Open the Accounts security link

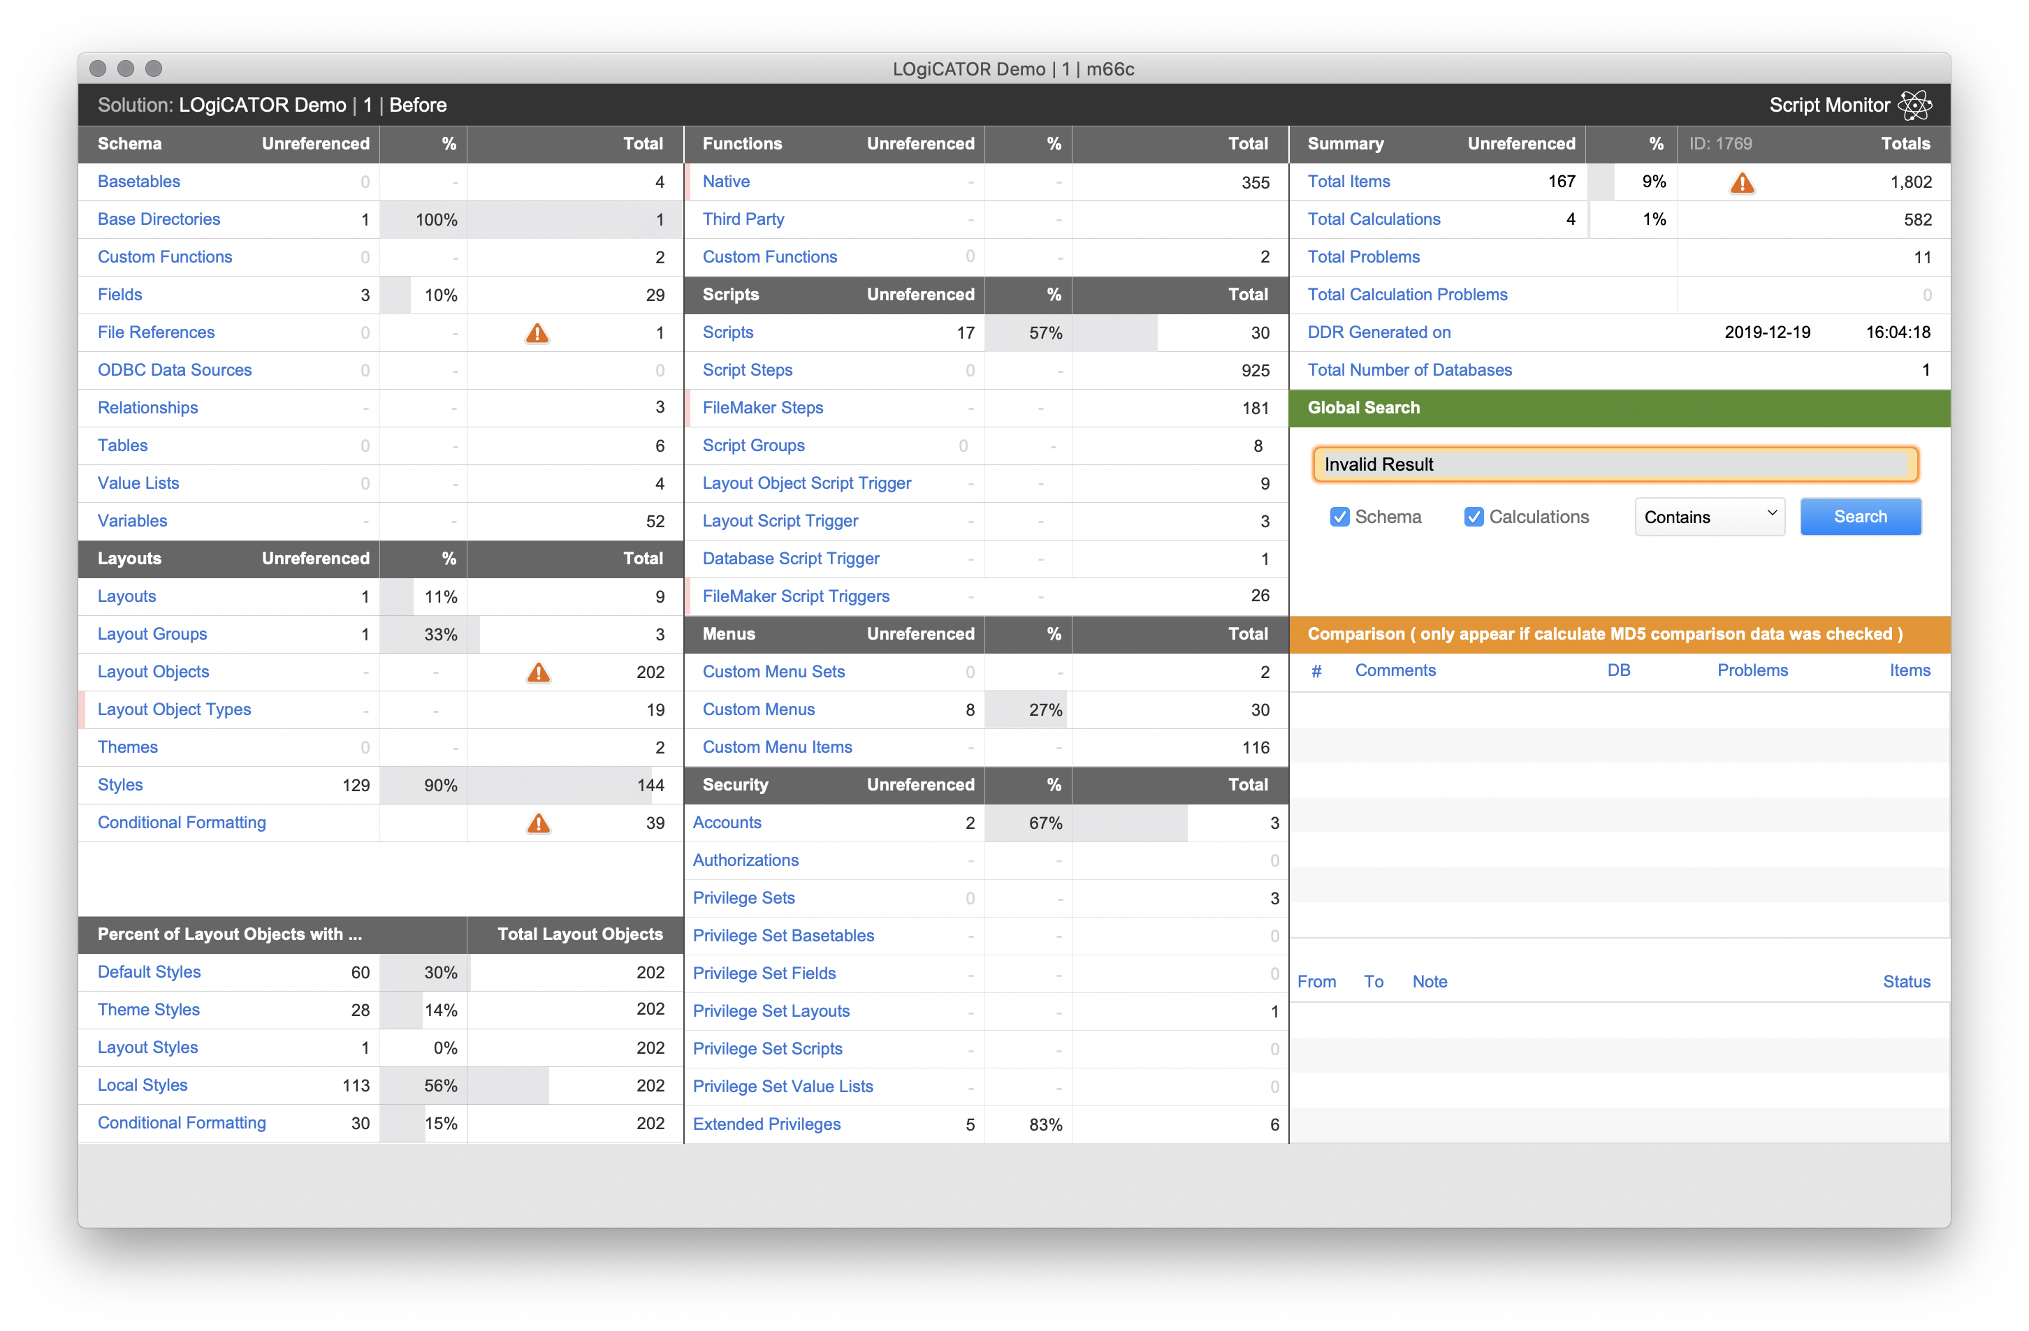click(x=727, y=823)
